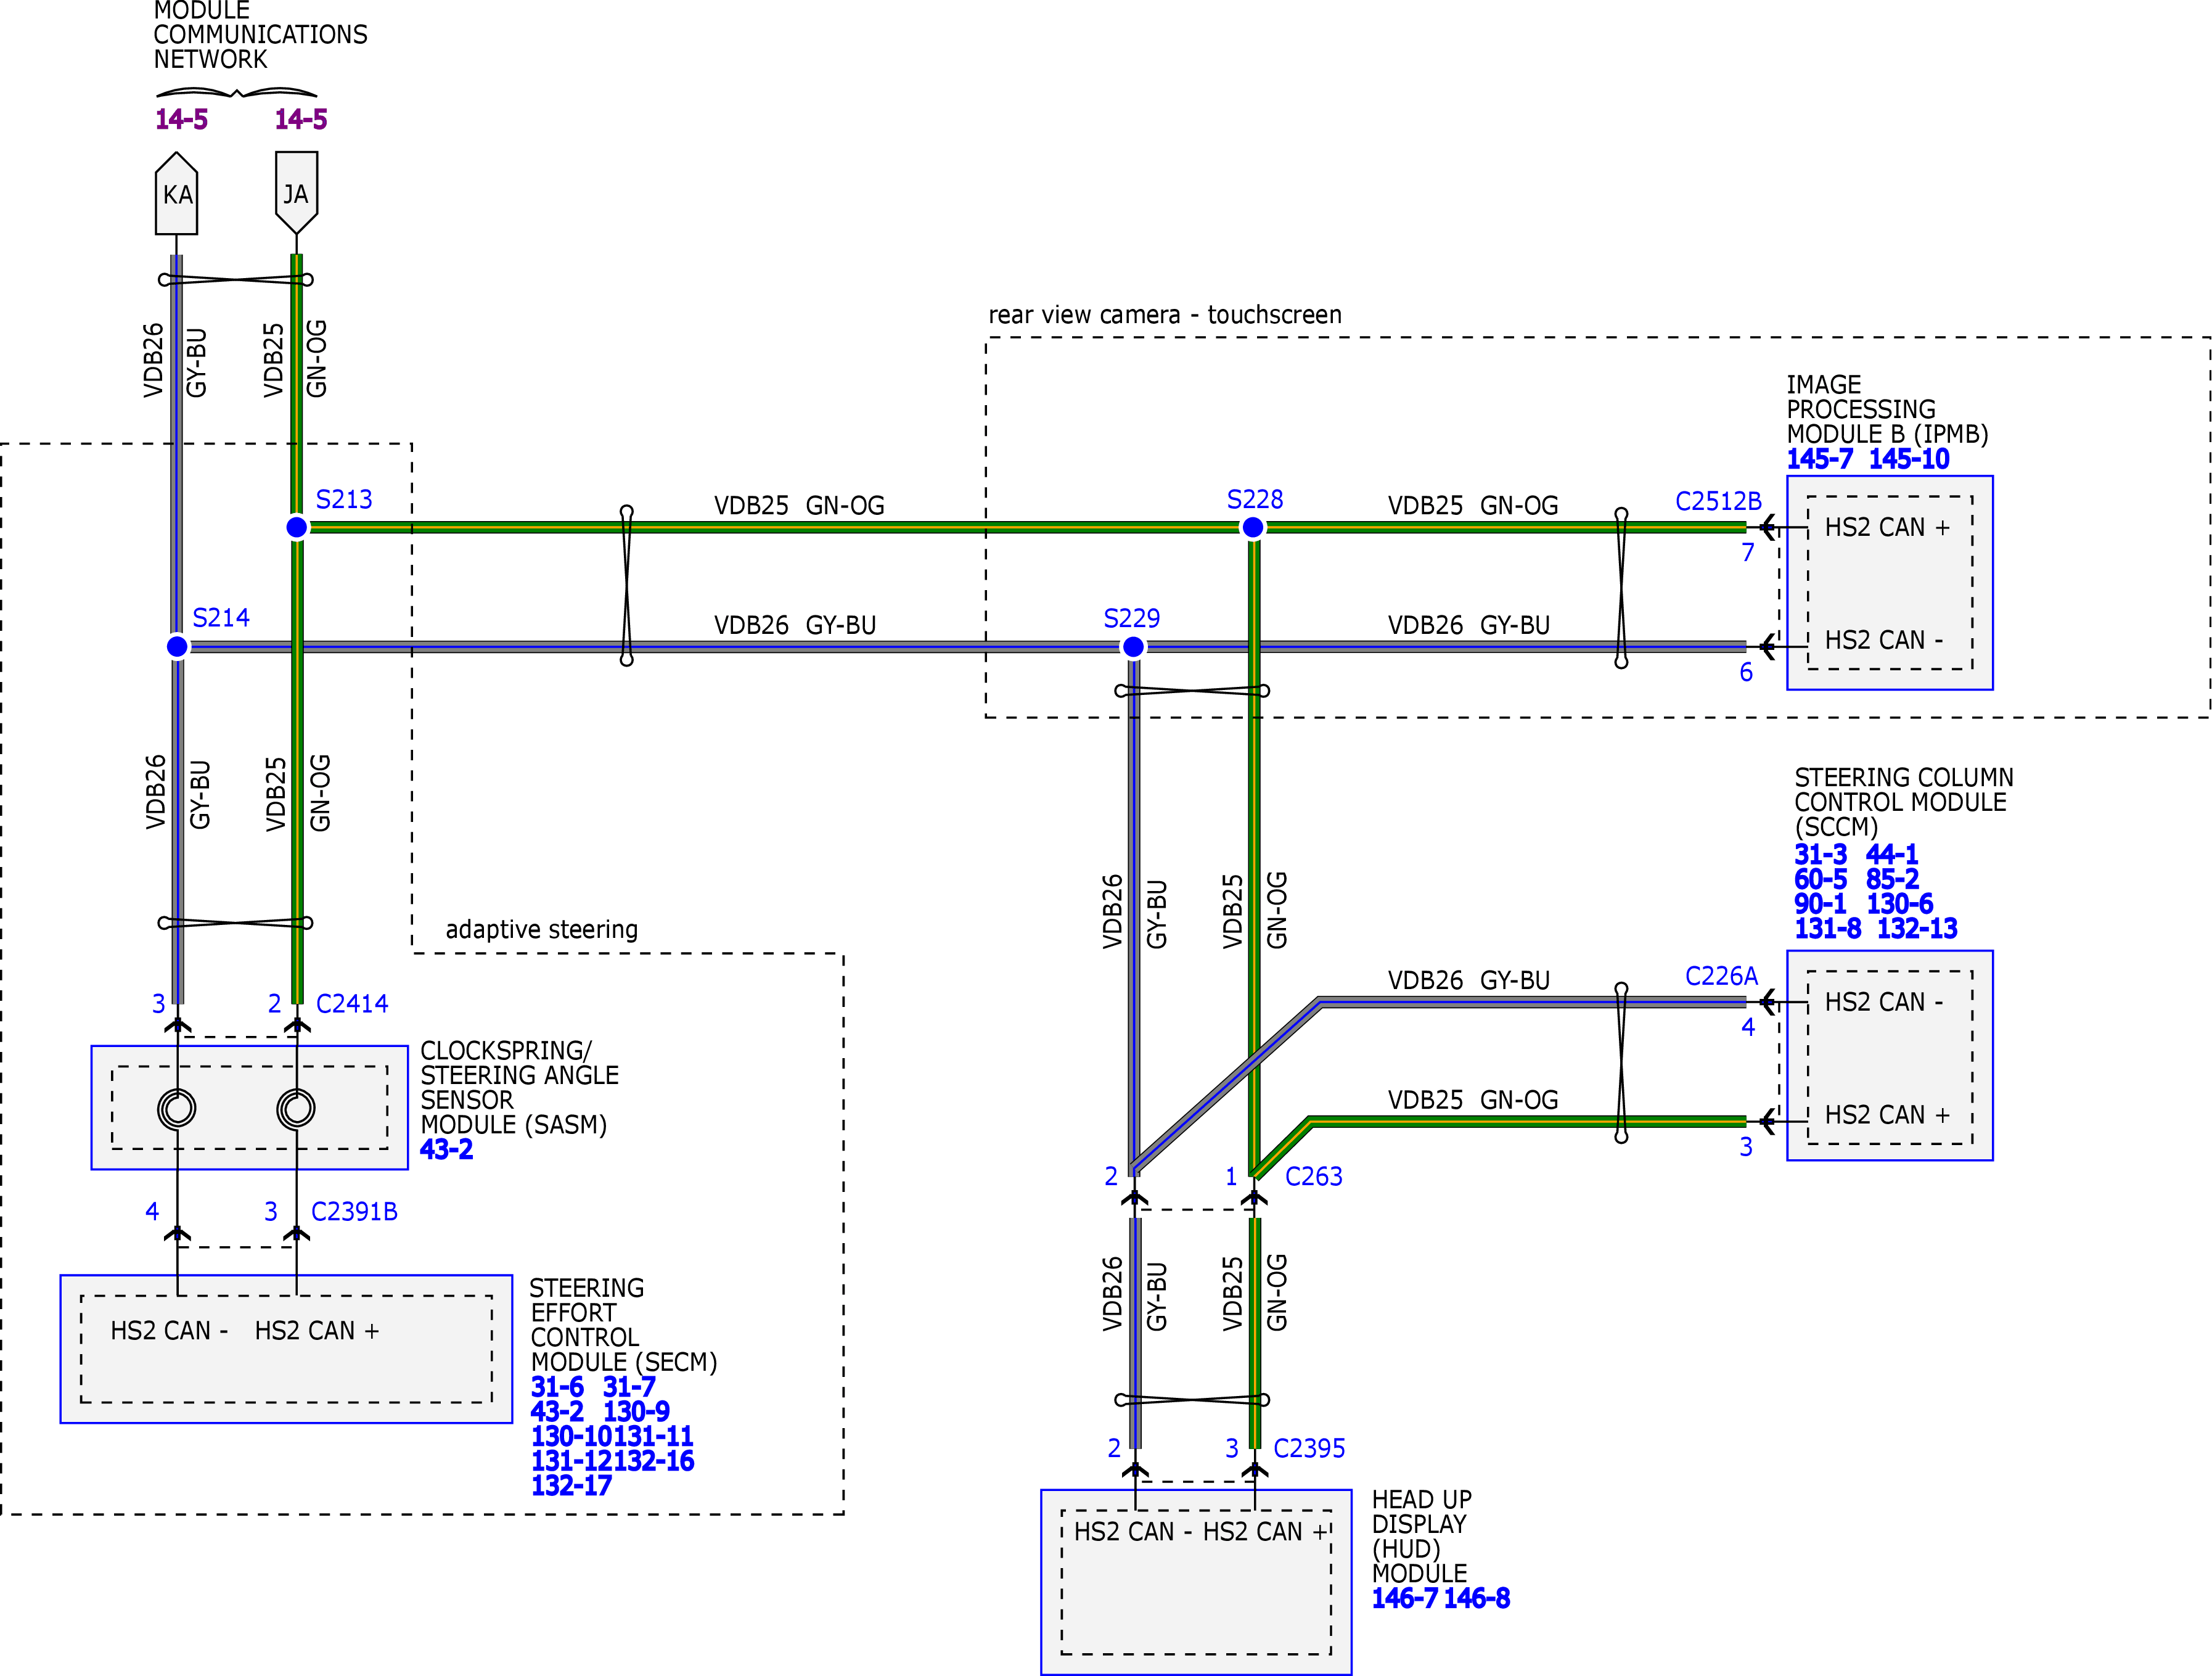Click the S214 splice dot
Image resolution: width=2212 pixels, height=1676 pixels.
coord(177,647)
